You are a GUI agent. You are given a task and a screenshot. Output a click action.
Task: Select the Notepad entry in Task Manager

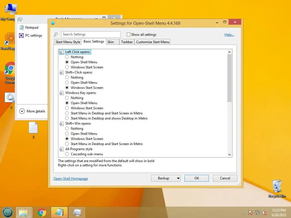pyautogui.click(x=32, y=28)
